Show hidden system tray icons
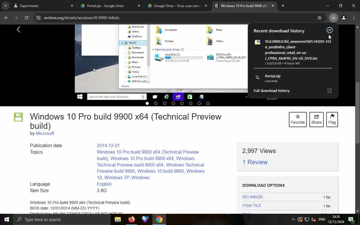Screen dimensions: 360x225 293,219
